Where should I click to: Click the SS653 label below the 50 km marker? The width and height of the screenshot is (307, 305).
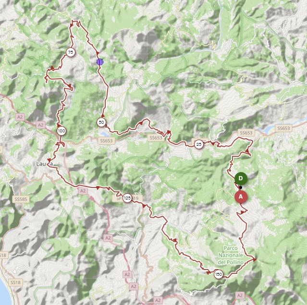tap(106, 141)
